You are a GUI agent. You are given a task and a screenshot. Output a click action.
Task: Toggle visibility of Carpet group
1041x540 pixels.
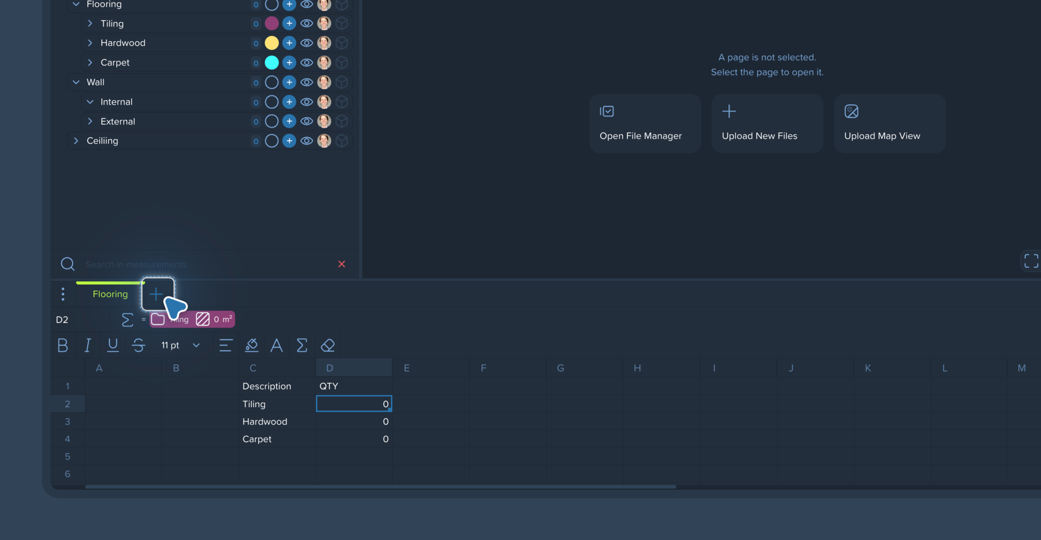pos(307,62)
